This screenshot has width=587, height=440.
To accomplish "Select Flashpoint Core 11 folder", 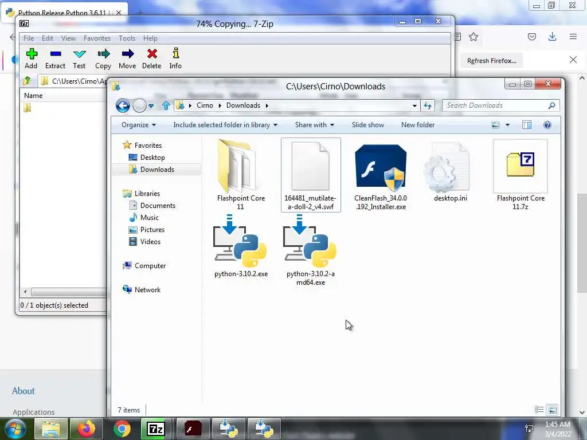I will pos(241,175).
